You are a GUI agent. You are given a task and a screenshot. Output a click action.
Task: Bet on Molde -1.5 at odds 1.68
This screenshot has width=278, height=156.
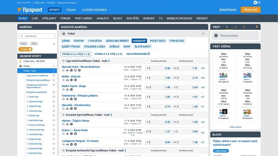(x=158, y=78)
